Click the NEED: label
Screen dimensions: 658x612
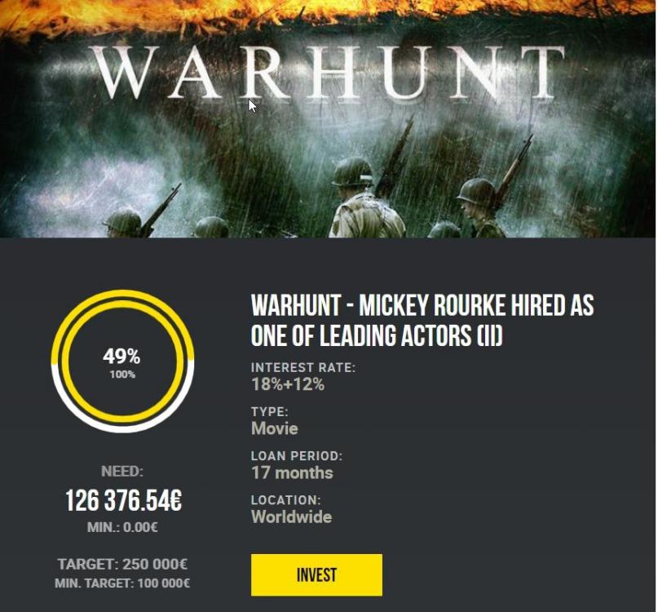coord(122,472)
